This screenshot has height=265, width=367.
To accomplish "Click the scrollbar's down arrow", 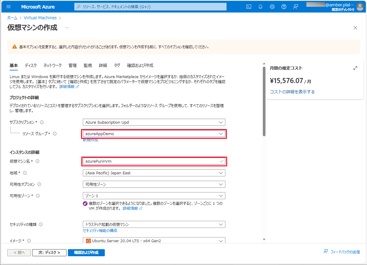I will point(264,239).
